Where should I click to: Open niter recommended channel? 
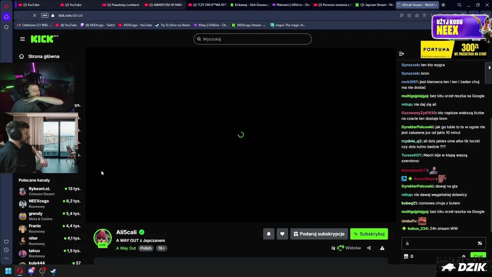49,241
